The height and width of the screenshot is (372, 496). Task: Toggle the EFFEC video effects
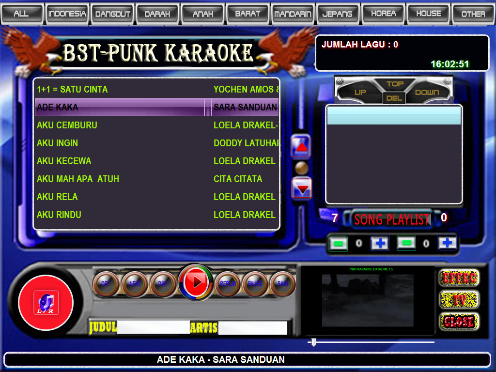[458, 278]
